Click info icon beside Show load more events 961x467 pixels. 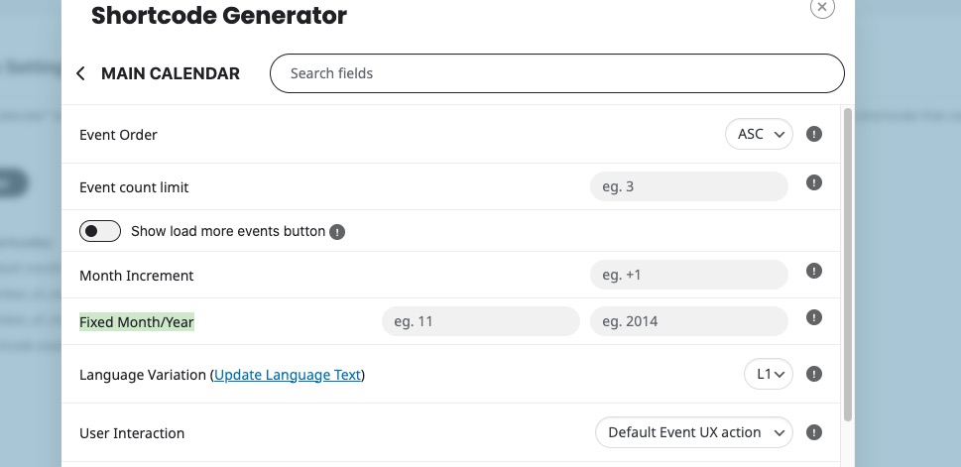coord(337,232)
